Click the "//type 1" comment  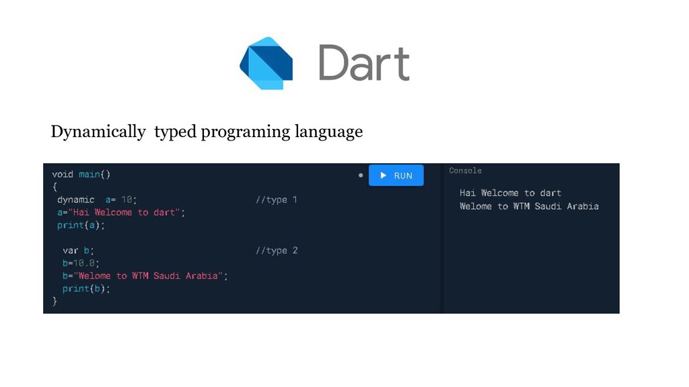[277, 200]
